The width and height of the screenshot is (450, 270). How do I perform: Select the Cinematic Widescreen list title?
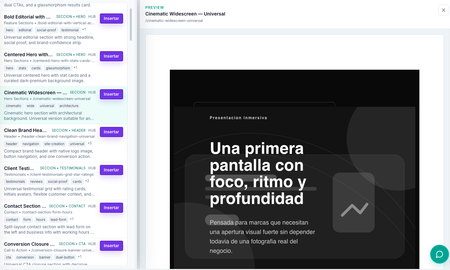pos(36,93)
